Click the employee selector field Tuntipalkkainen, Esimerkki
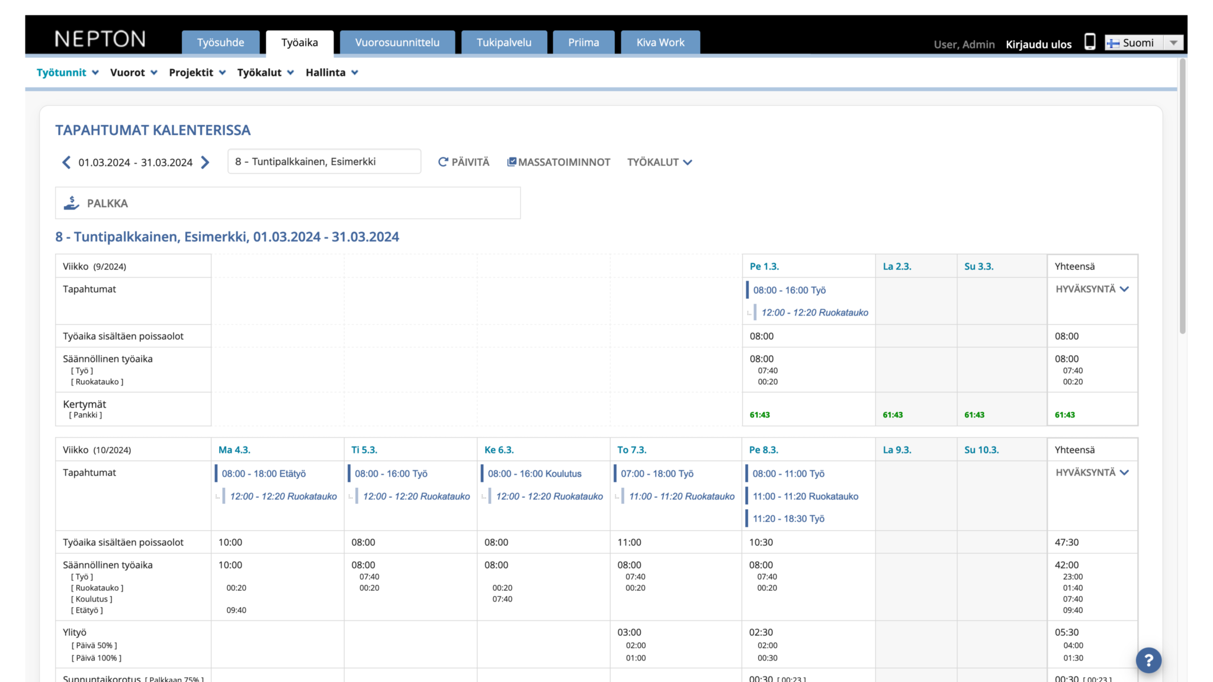The width and height of the screenshot is (1213, 682). click(324, 162)
